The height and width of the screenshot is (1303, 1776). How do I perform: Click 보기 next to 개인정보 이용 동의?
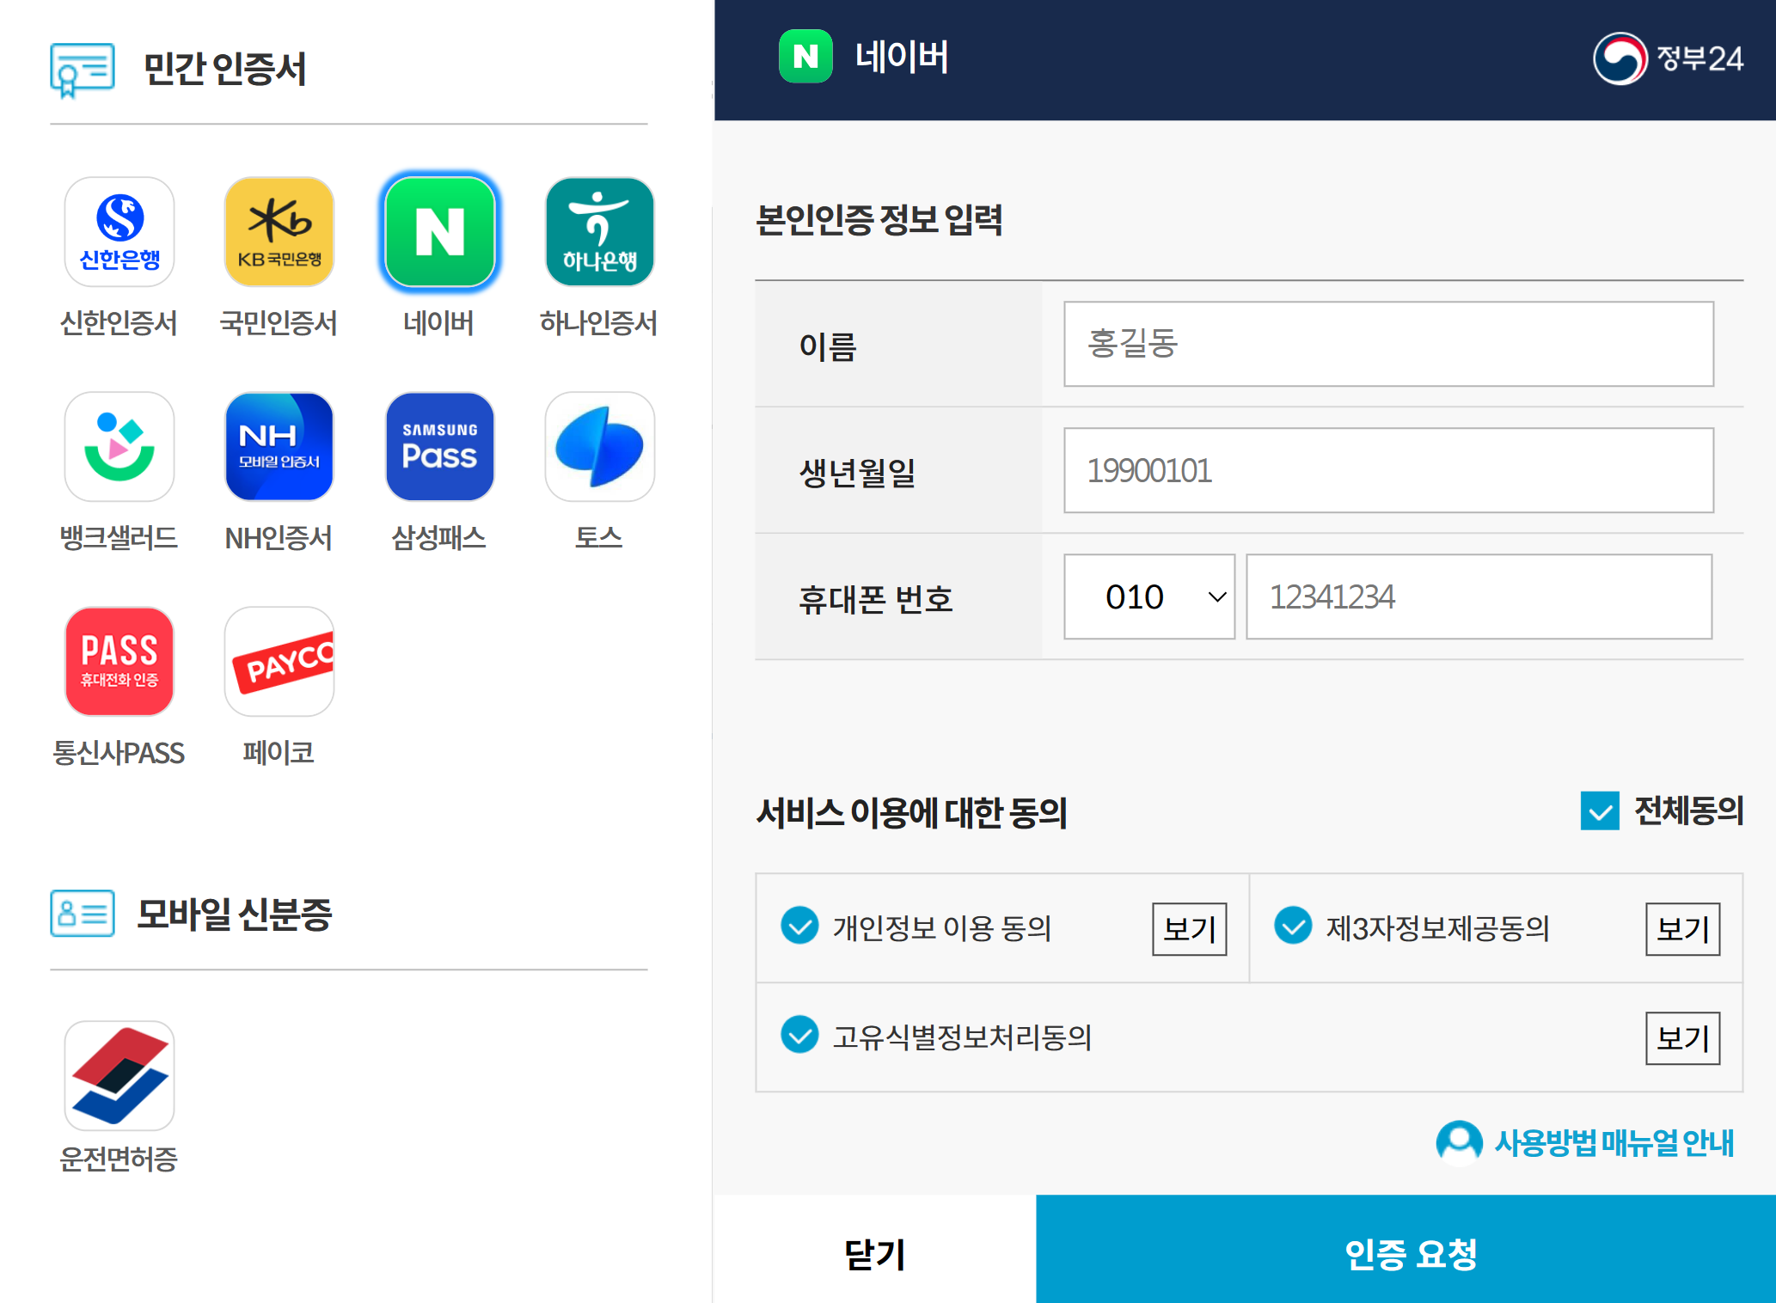coord(1189,928)
